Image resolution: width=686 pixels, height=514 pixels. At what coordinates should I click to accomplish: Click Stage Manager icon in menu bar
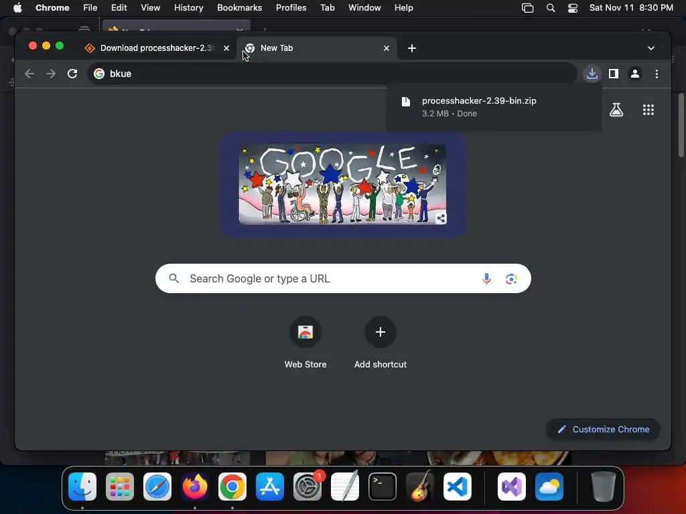pyautogui.click(x=528, y=8)
